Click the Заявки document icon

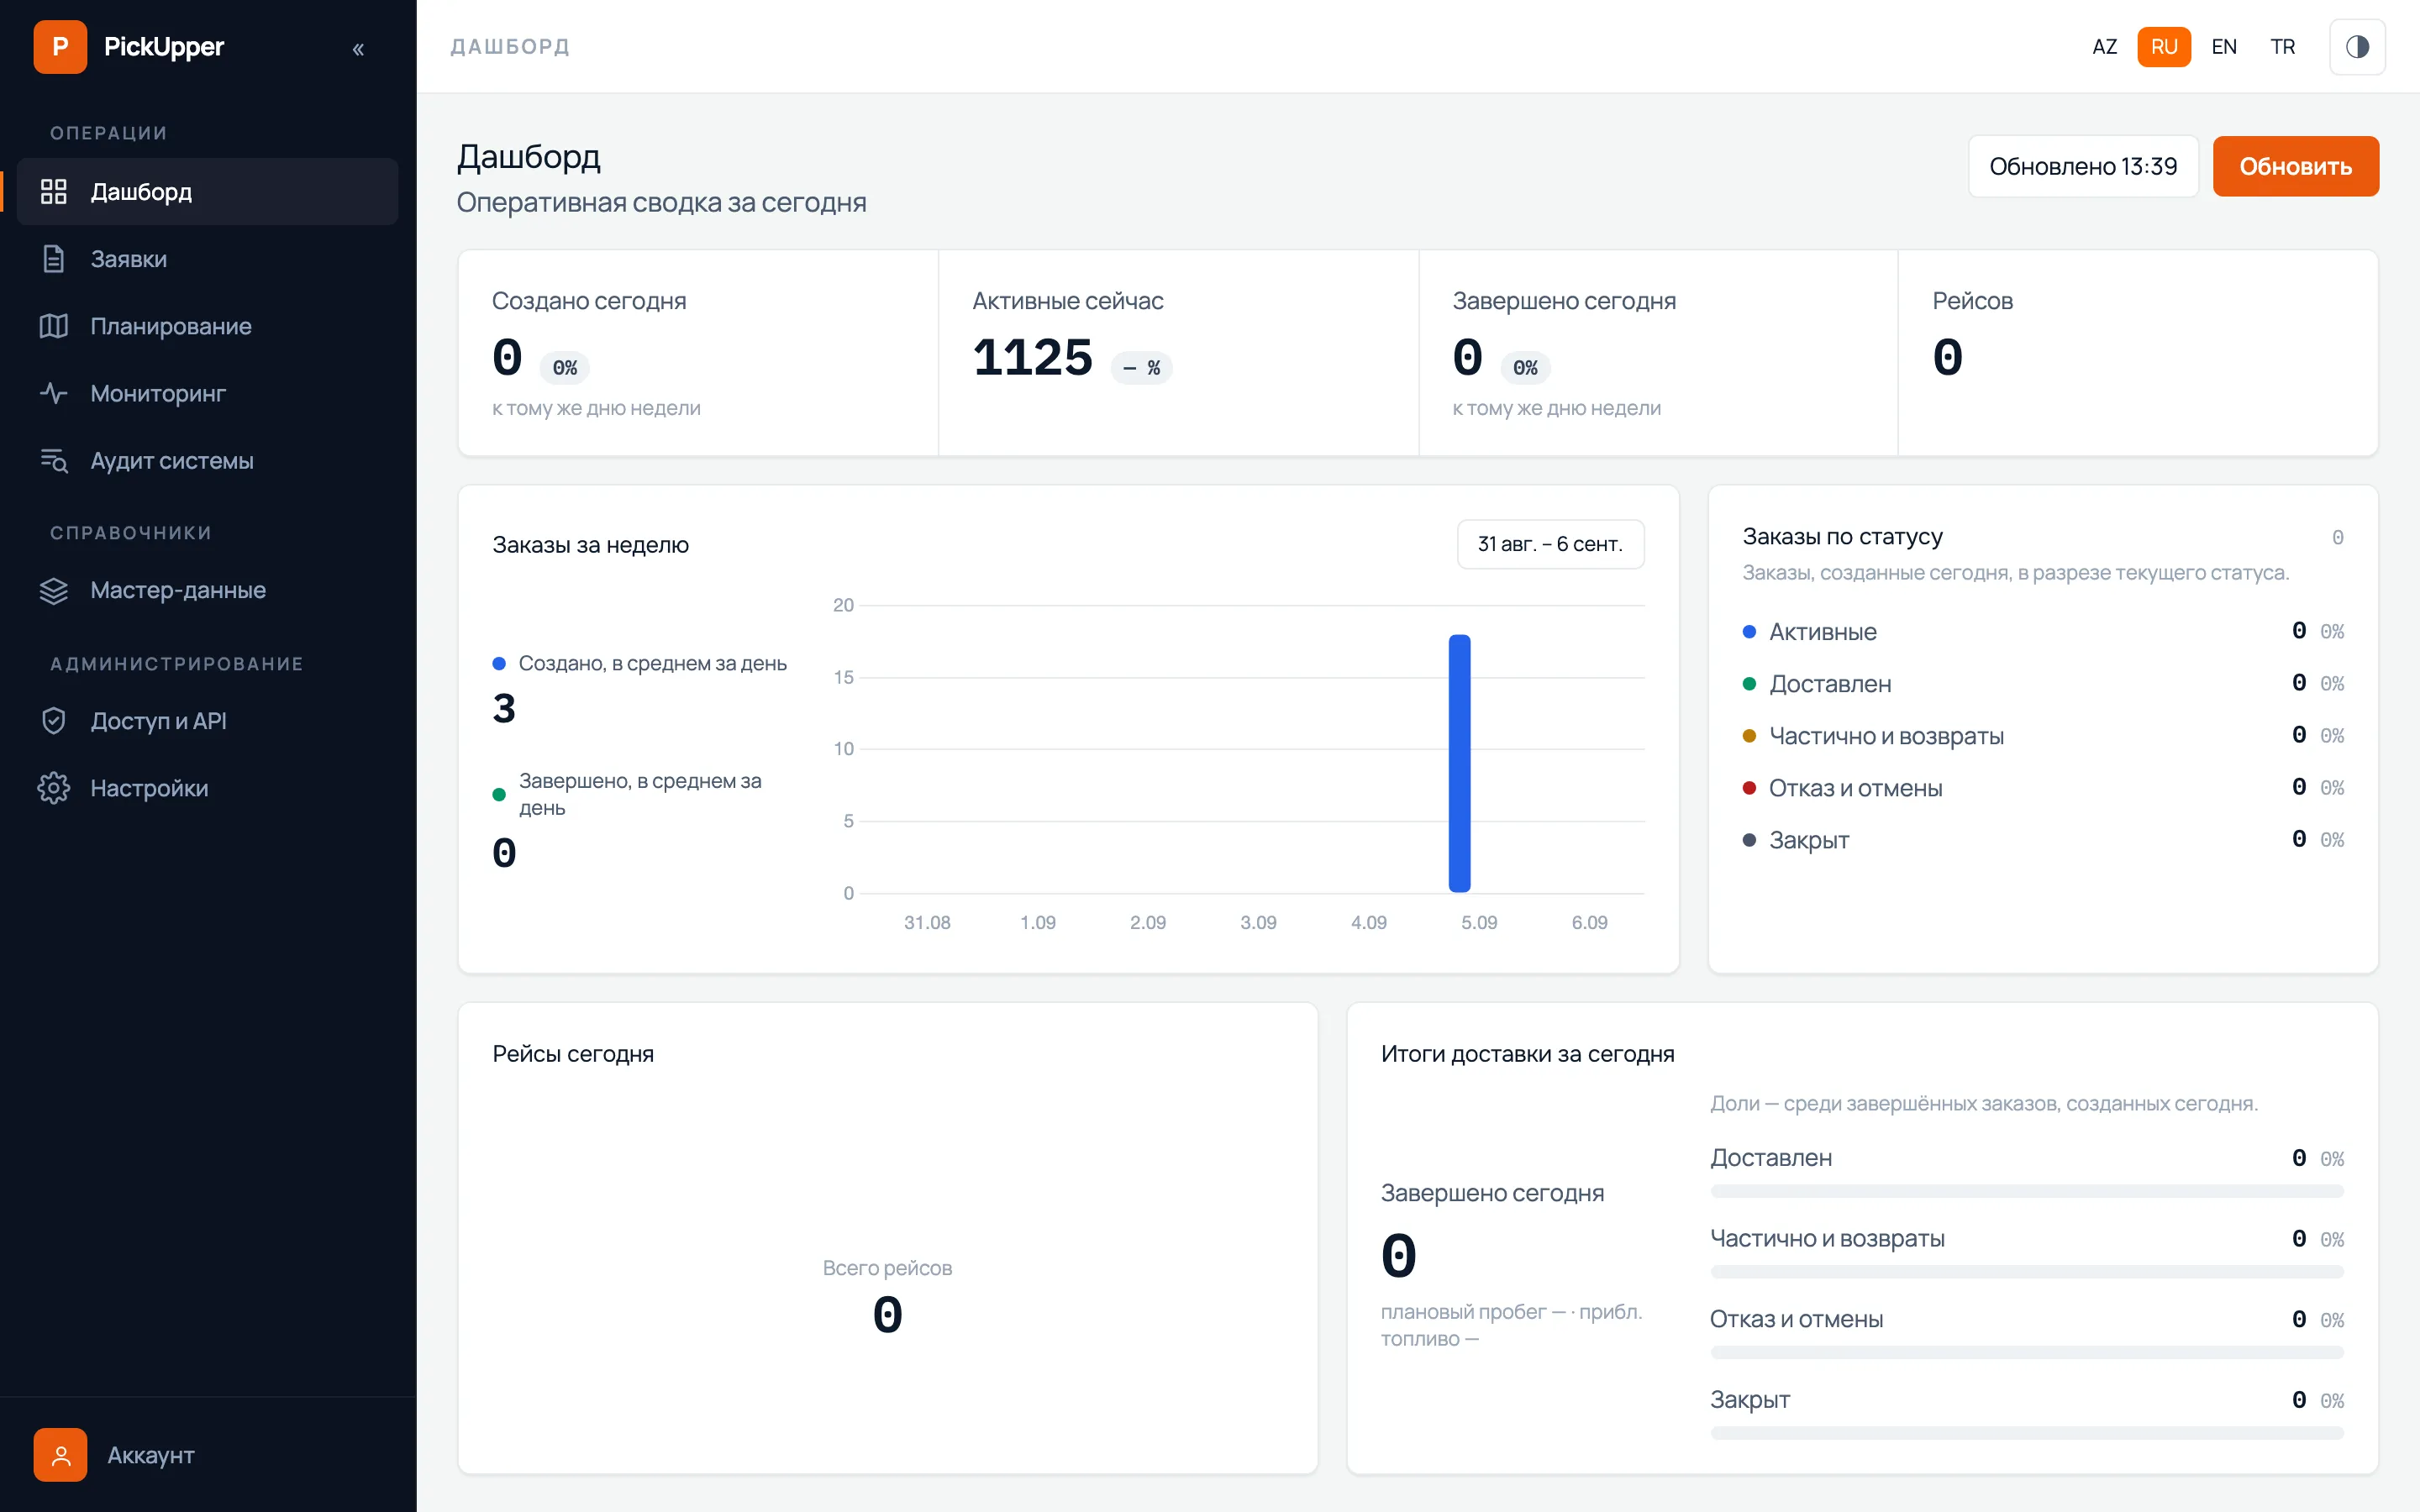click(53, 259)
